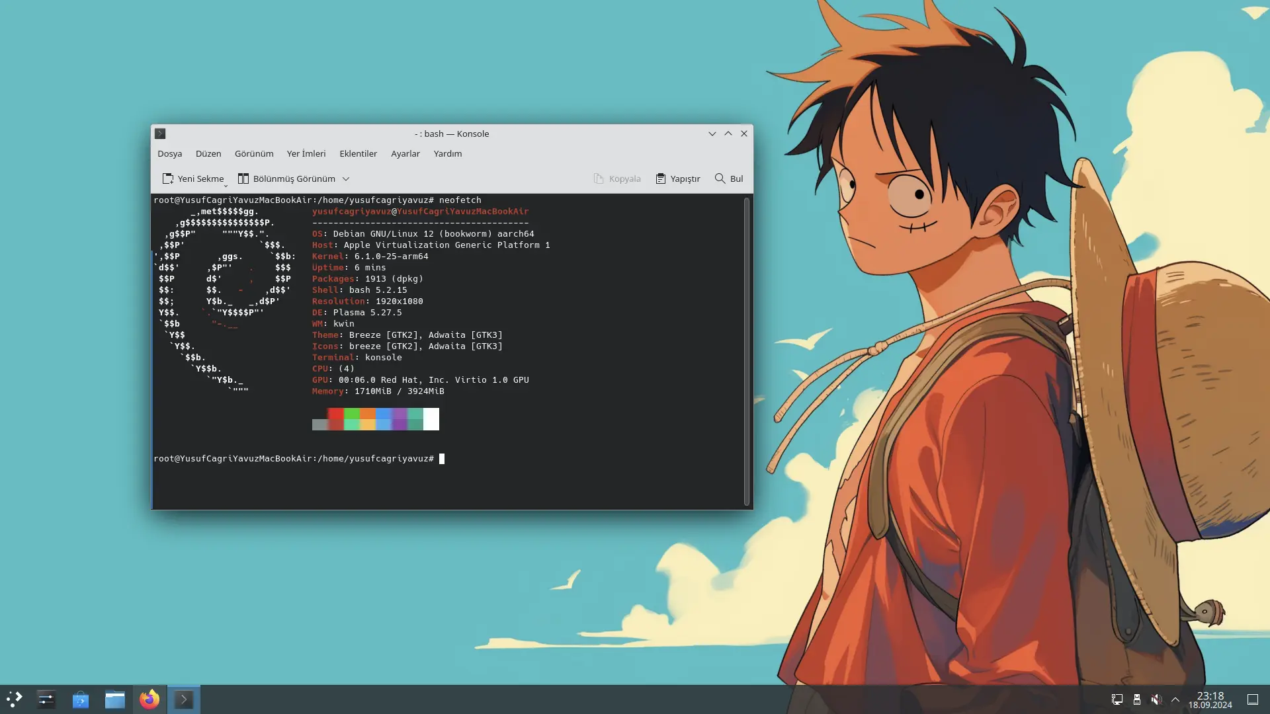This screenshot has width=1270, height=714.
Task: Click the Kopyala copy button
Action: click(617, 178)
